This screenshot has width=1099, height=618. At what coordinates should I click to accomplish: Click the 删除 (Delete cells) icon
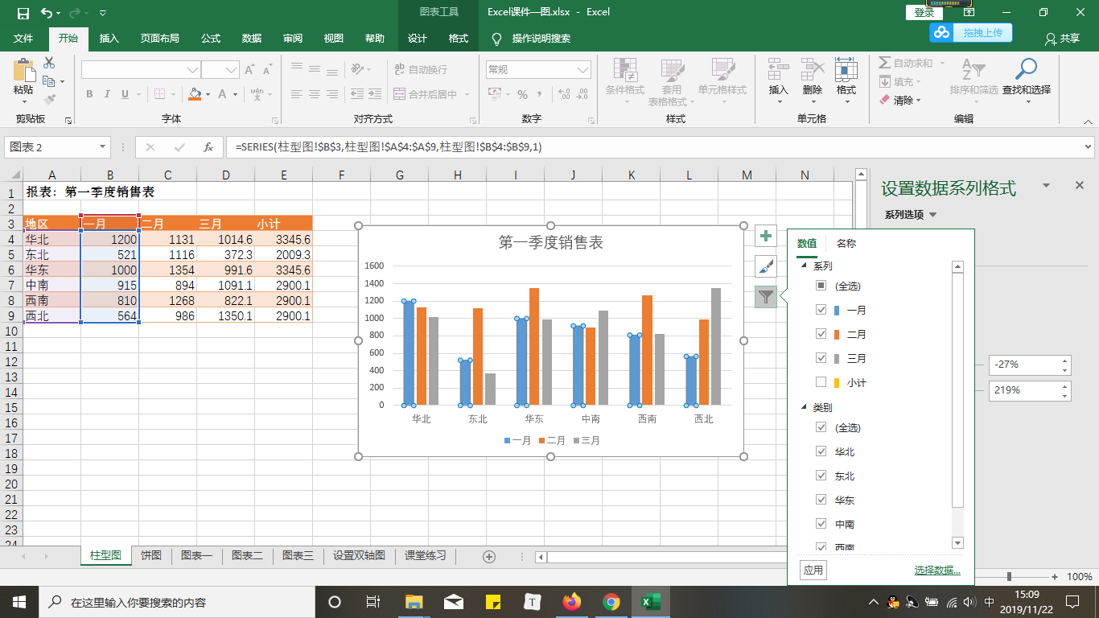[x=813, y=69]
